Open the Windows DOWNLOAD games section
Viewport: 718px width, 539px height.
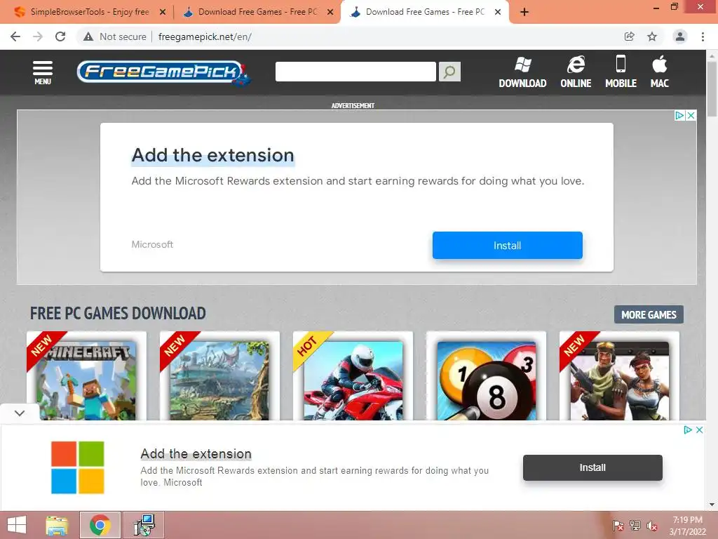click(x=522, y=72)
